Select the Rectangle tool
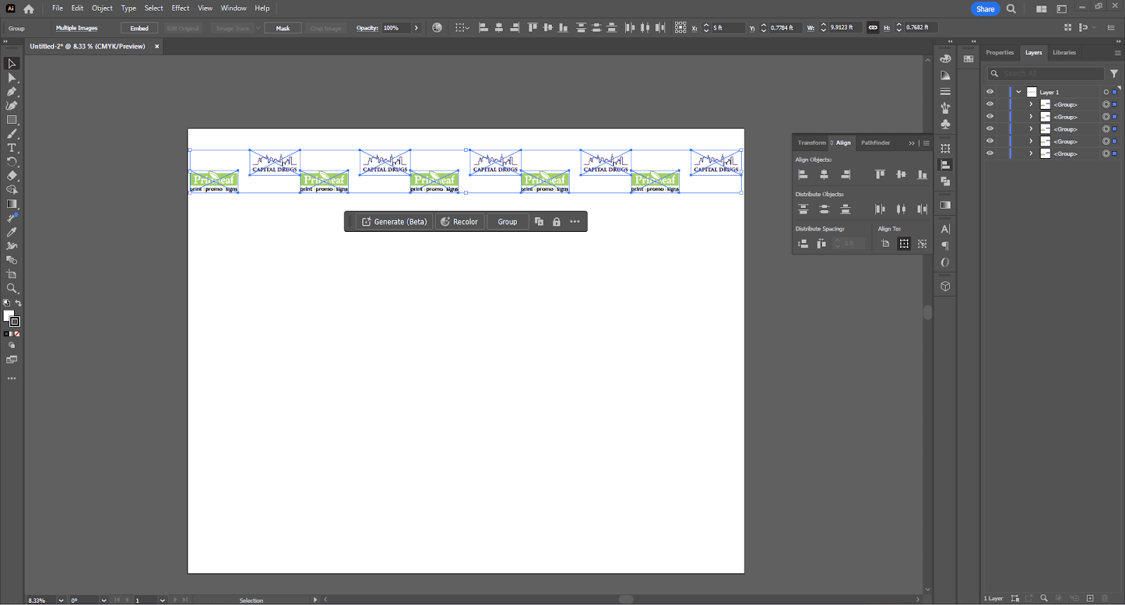This screenshot has width=1125, height=605. (x=12, y=119)
